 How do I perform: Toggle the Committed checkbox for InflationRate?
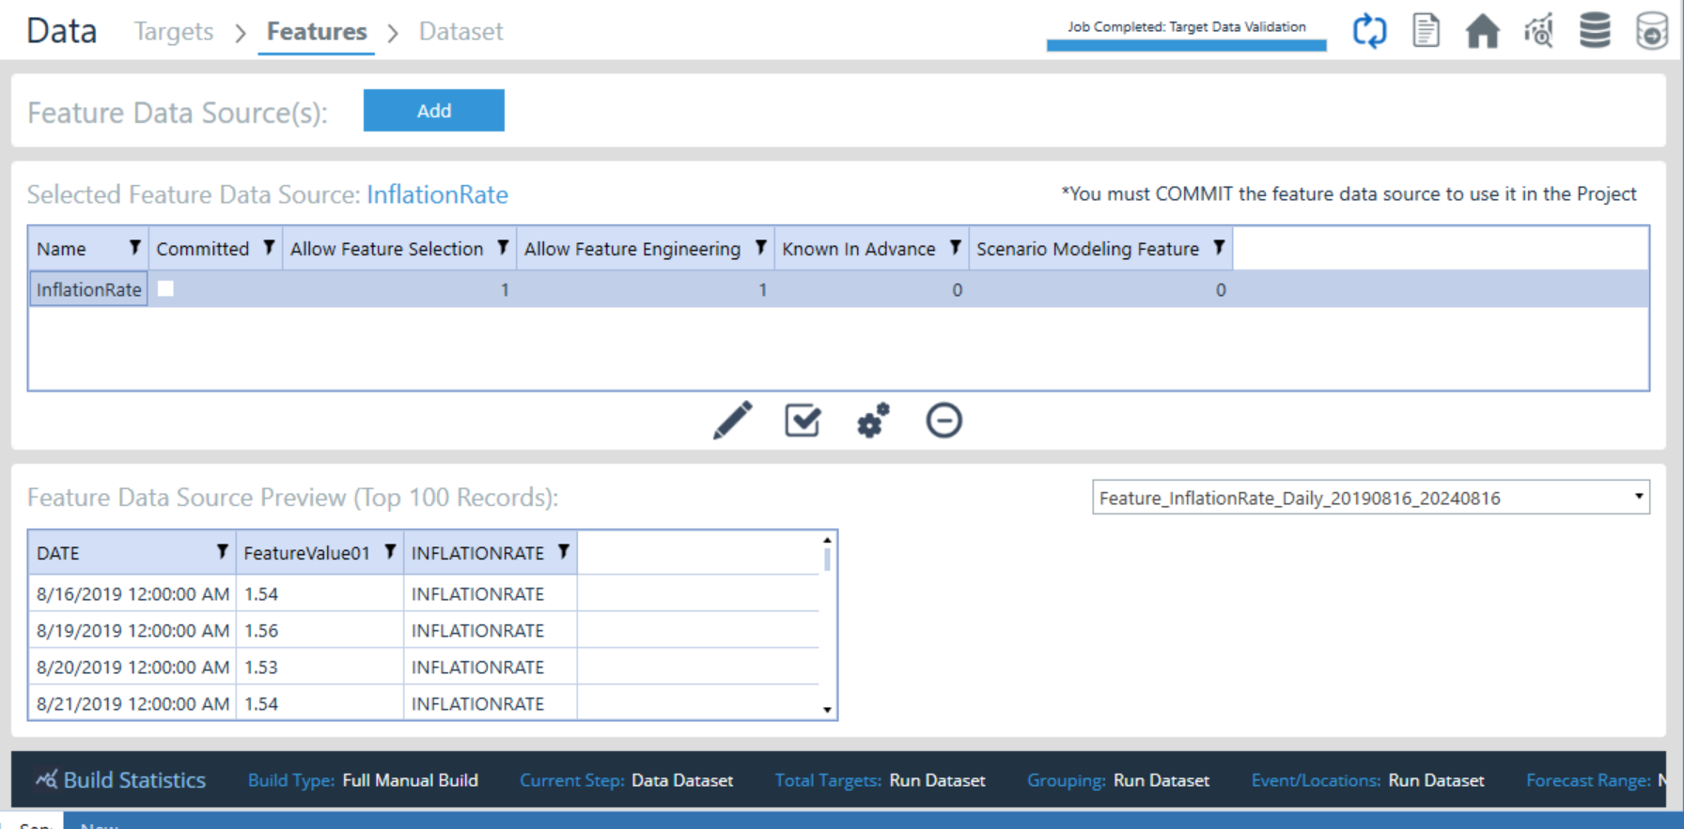(x=165, y=289)
